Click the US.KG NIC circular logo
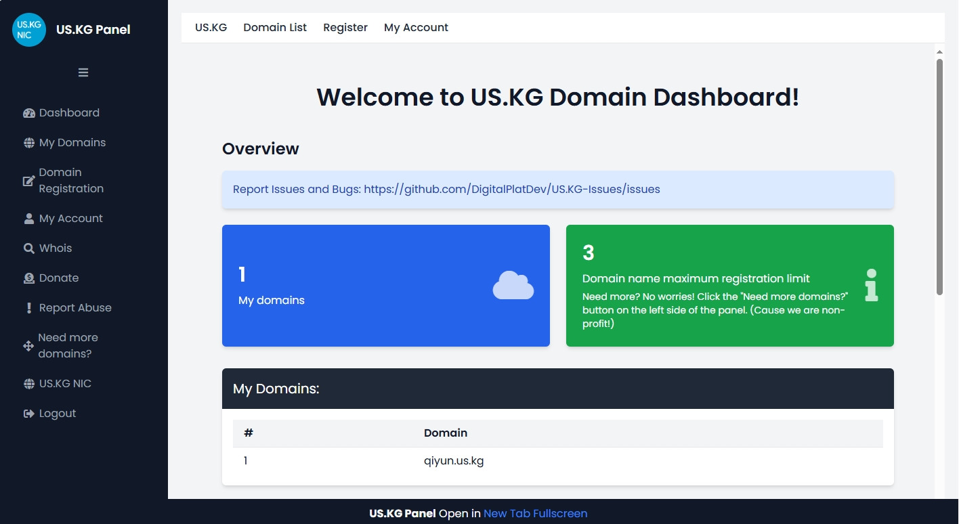The height and width of the screenshot is (524, 959). tap(28, 29)
